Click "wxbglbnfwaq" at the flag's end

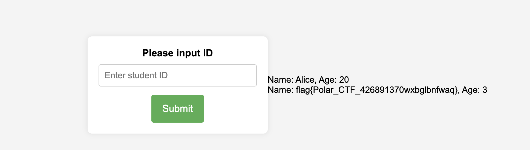click(429, 90)
